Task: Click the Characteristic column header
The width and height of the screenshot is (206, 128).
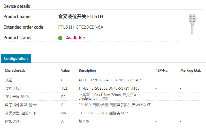Action: click(x=15, y=70)
